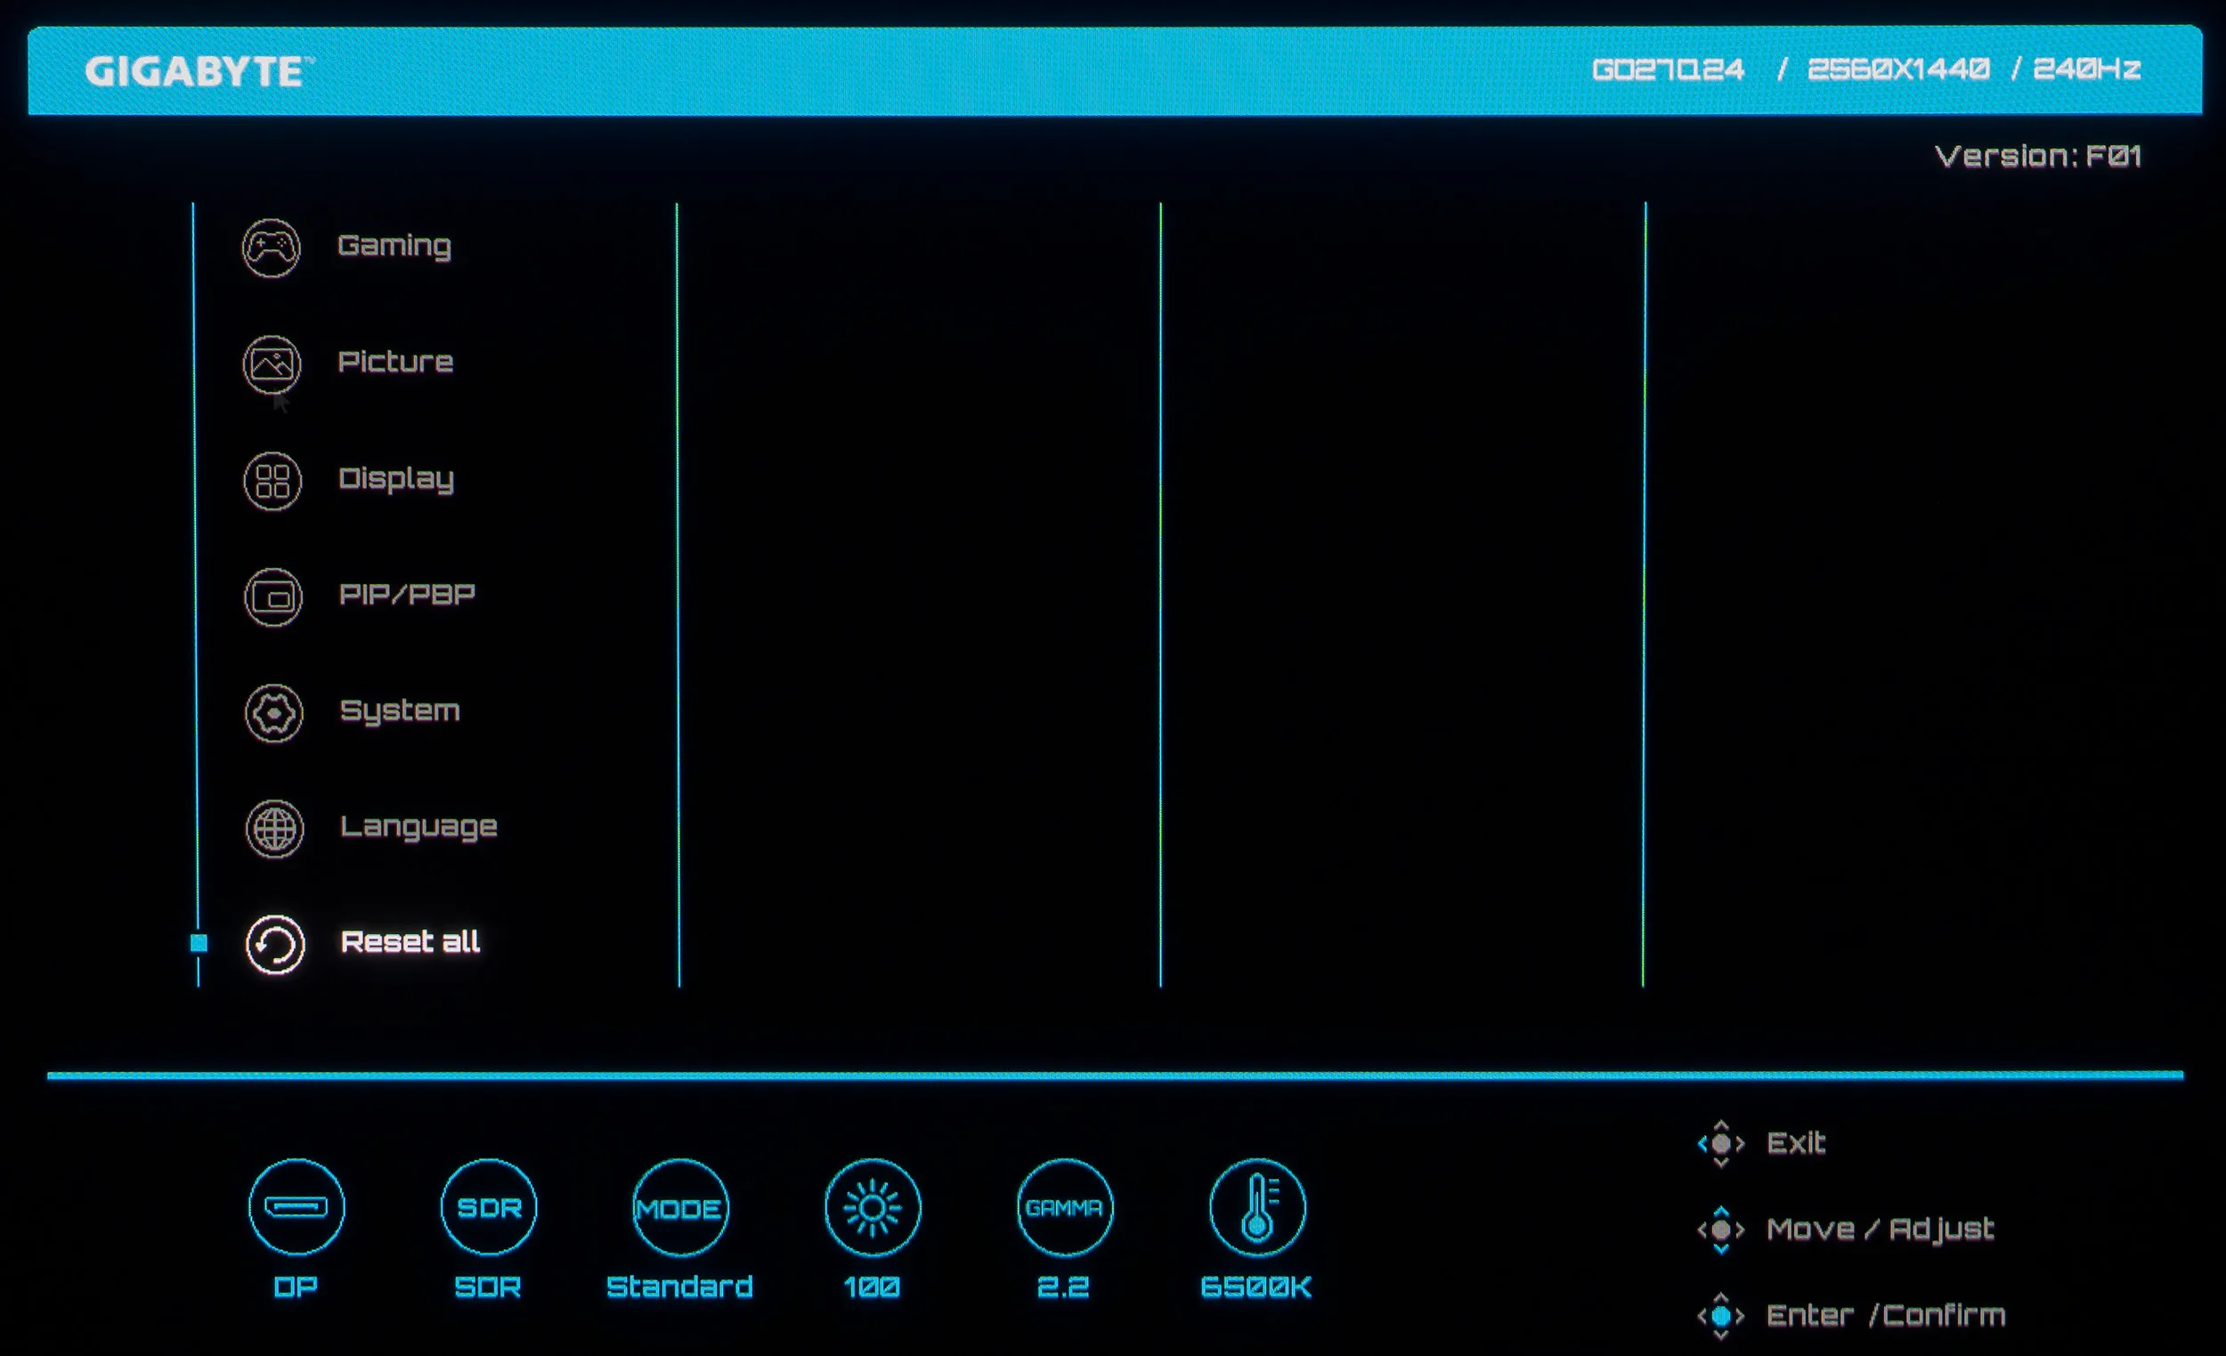
Task: Click the Picture menu icon
Action: (272, 364)
